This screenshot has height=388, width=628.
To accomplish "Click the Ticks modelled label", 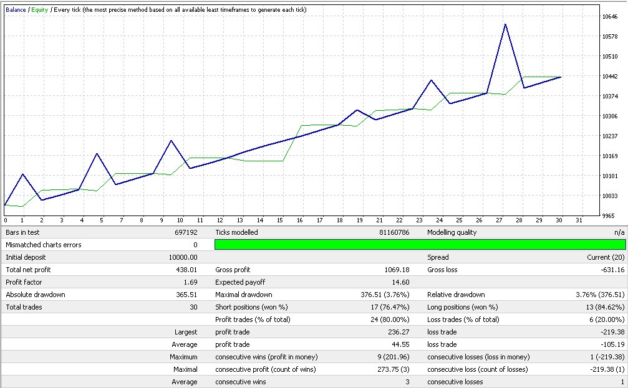I will [x=236, y=232].
